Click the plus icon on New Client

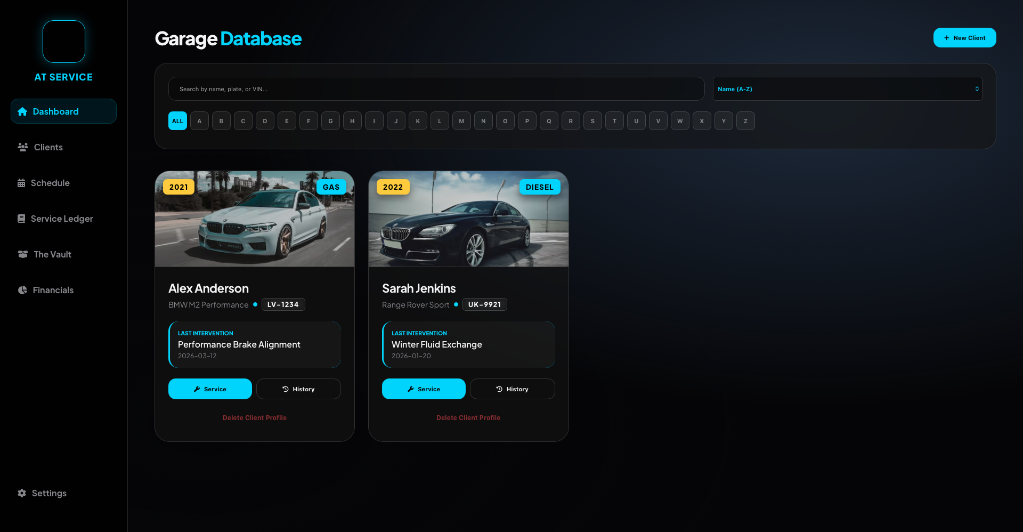pyautogui.click(x=947, y=38)
